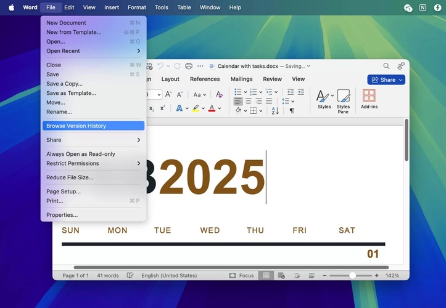Apply superscript formatting
This screenshot has width=446, height=308.
click(x=162, y=108)
